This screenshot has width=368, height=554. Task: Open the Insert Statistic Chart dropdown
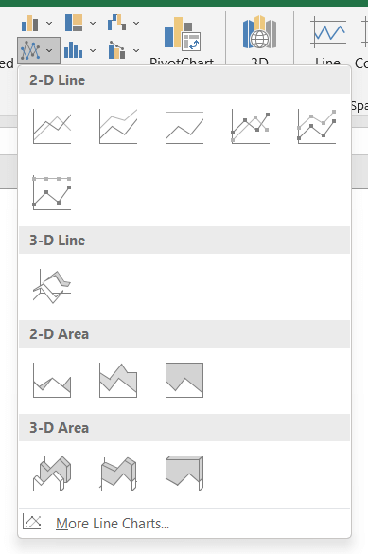[80, 50]
